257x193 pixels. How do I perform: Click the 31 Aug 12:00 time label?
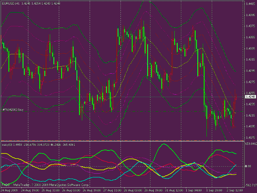click(174, 191)
